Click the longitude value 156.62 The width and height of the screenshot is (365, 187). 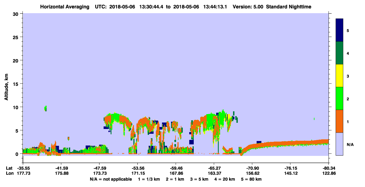coord(252,173)
